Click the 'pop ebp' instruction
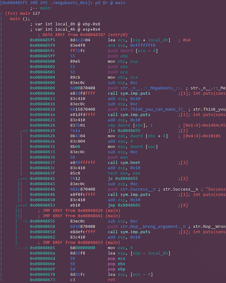Screen dimensions: 226x283 pos(116,269)
